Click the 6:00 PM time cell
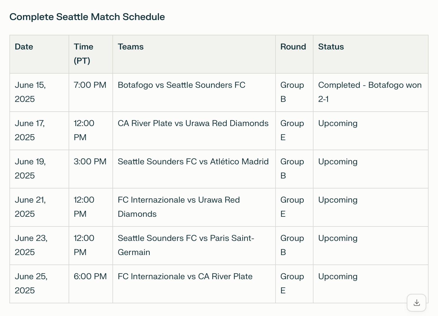This screenshot has width=438, height=316. 90,277
